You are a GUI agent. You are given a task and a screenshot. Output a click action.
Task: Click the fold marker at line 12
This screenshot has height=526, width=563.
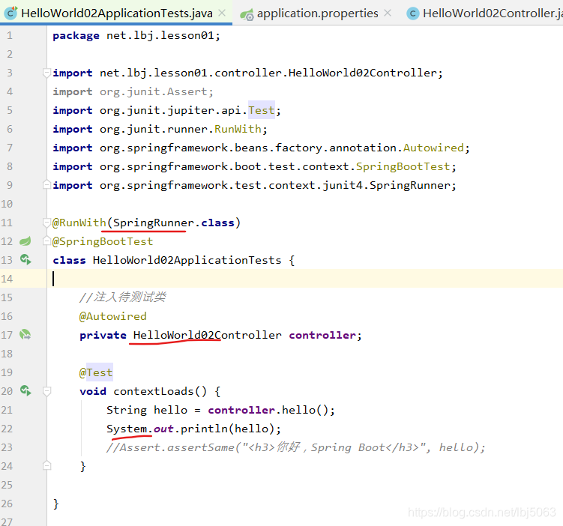point(46,241)
